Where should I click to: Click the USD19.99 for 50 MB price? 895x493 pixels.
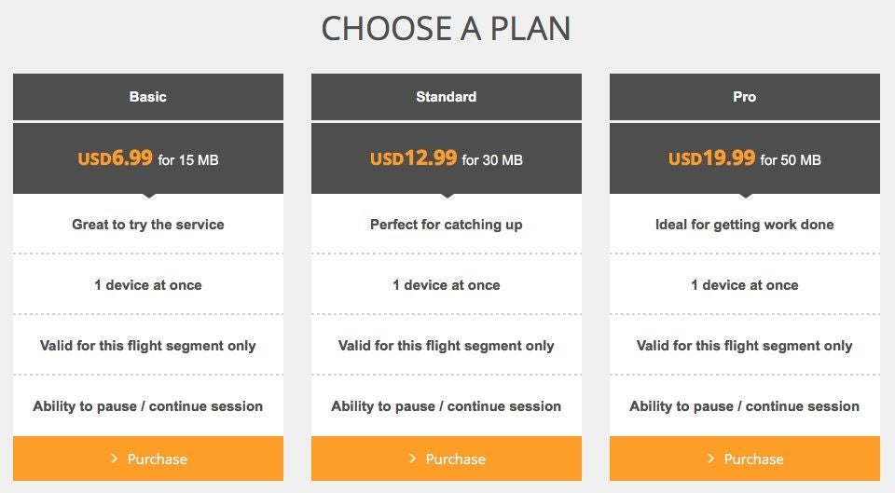(745, 158)
